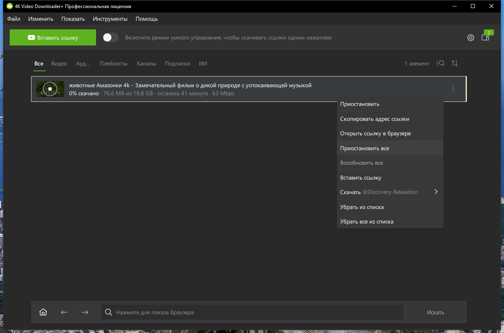
Task: Click the browser address input field
Action: click(252, 312)
